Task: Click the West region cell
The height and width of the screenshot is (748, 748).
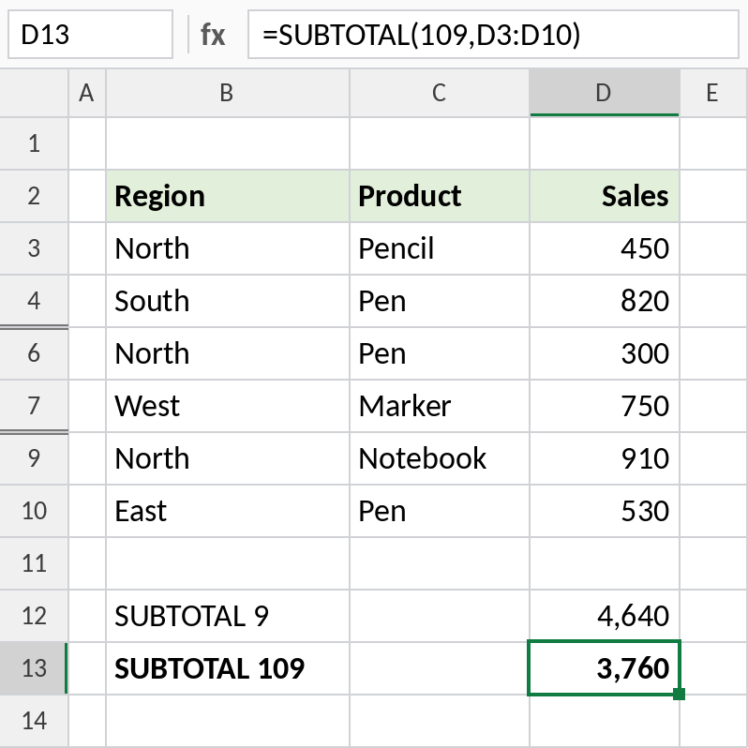Action: coord(228,406)
